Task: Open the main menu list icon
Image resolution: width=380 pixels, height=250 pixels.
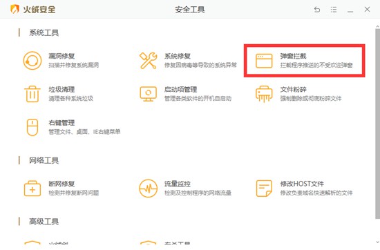Action: coord(334,10)
